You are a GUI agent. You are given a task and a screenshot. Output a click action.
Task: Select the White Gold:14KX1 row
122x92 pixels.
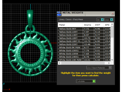84,57
